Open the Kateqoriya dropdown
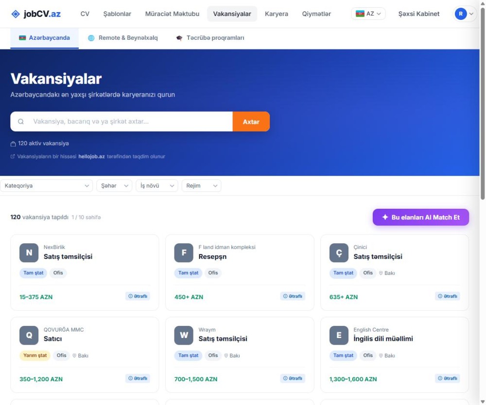Viewport: 486px width, 405px height. pos(47,186)
